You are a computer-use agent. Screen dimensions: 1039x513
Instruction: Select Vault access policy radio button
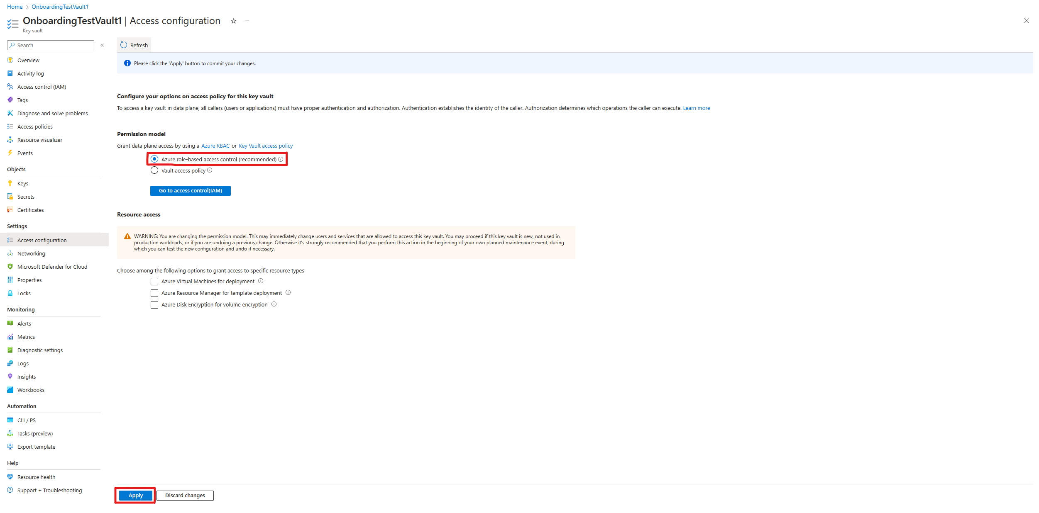pyautogui.click(x=154, y=171)
